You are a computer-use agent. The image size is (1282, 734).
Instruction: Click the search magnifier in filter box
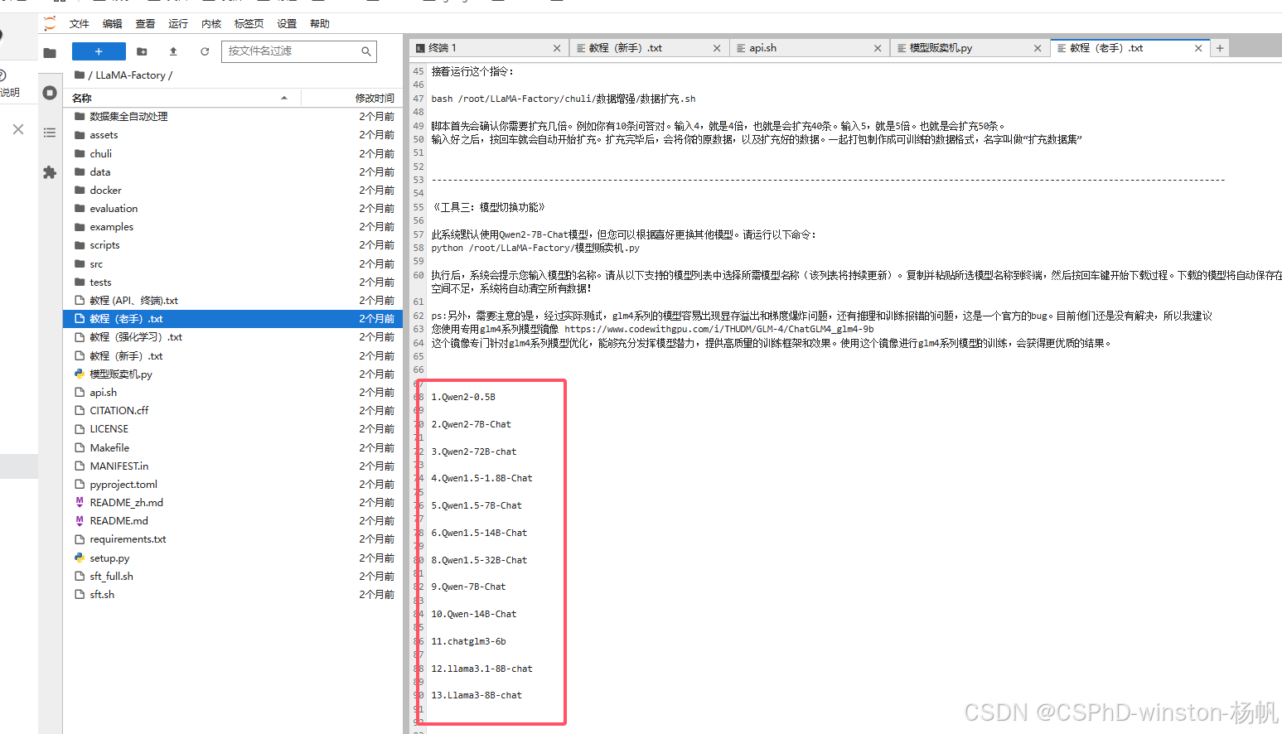pyautogui.click(x=365, y=51)
